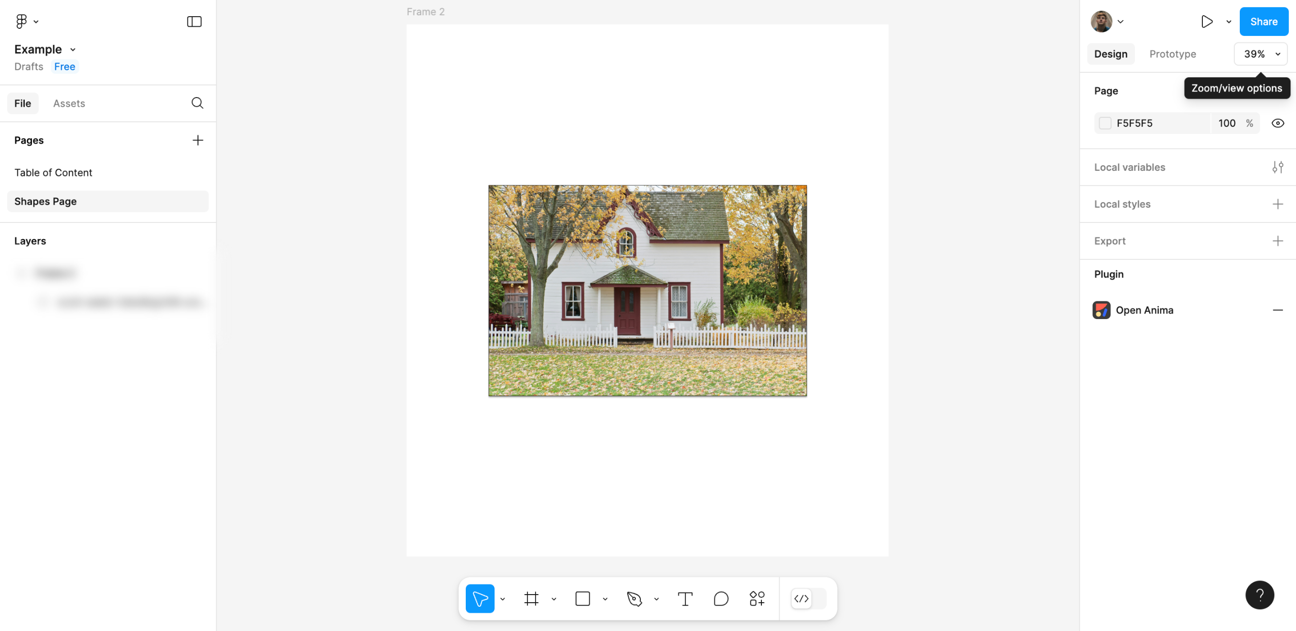The height and width of the screenshot is (631, 1296).
Task: Toggle page background visibility eye
Action: pos(1278,123)
